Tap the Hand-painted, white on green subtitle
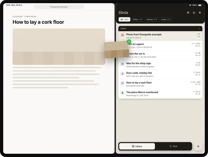Viewport: 208px width, 157px height. [140, 67]
